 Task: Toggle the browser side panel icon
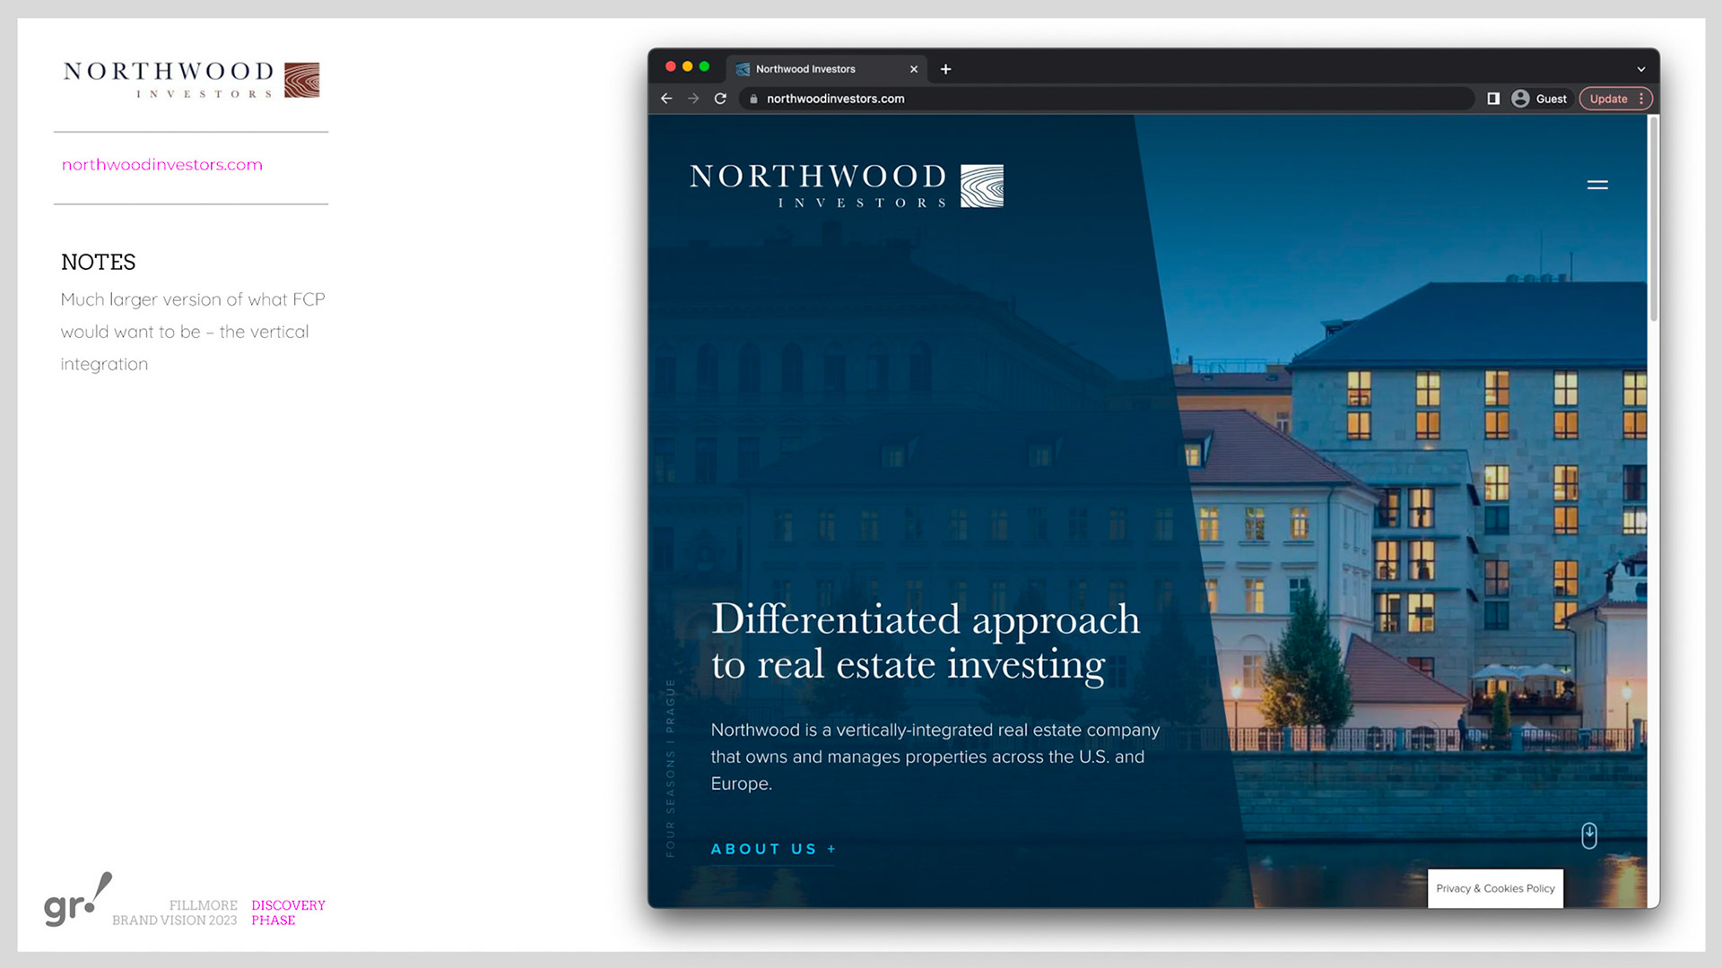click(x=1493, y=99)
